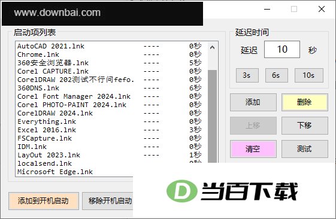Select the localsend.lnk entry

click(75, 163)
